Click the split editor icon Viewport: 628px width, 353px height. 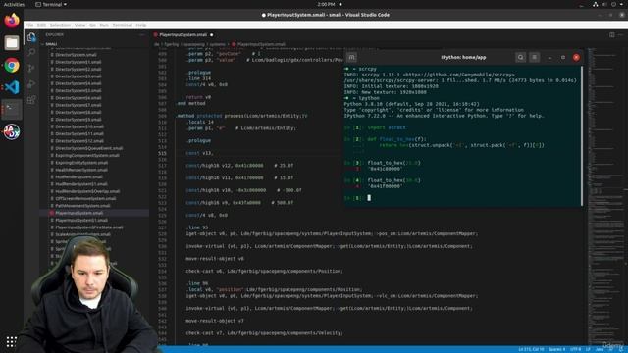coord(612,35)
